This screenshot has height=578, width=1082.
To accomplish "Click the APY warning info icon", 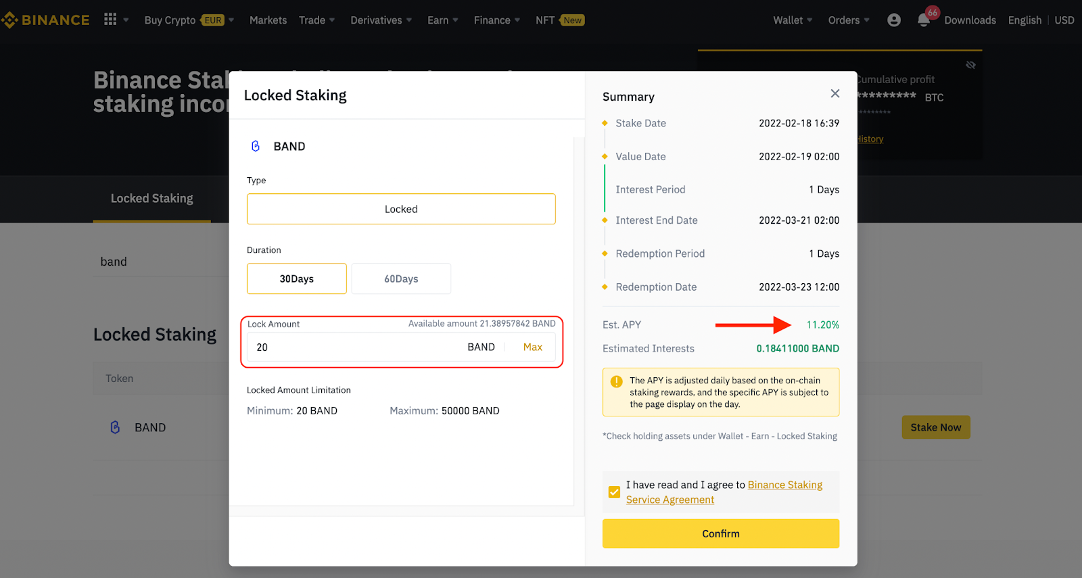I will (616, 381).
